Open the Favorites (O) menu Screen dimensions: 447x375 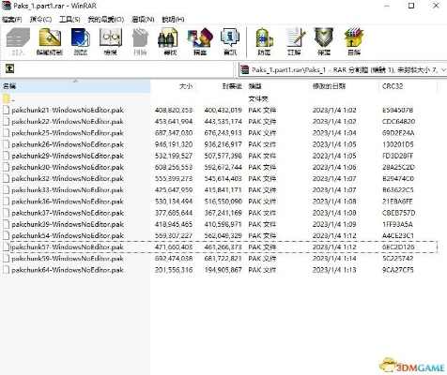pos(106,20)
